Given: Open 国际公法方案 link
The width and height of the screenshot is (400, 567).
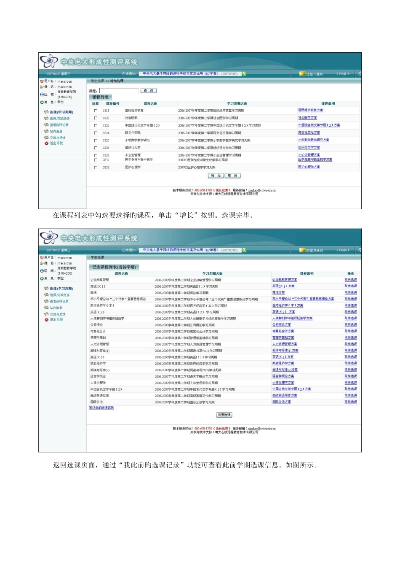Looking at the screenshot, I should point(282,402).
